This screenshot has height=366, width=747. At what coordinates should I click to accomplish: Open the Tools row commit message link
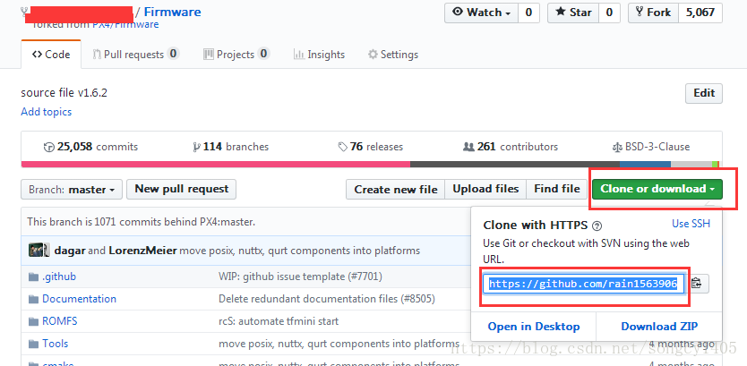point(339,344)
